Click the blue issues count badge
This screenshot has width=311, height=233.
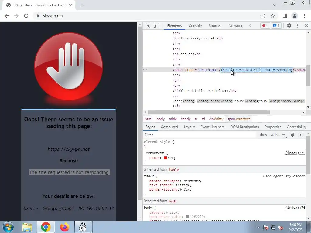coord(276,25)
